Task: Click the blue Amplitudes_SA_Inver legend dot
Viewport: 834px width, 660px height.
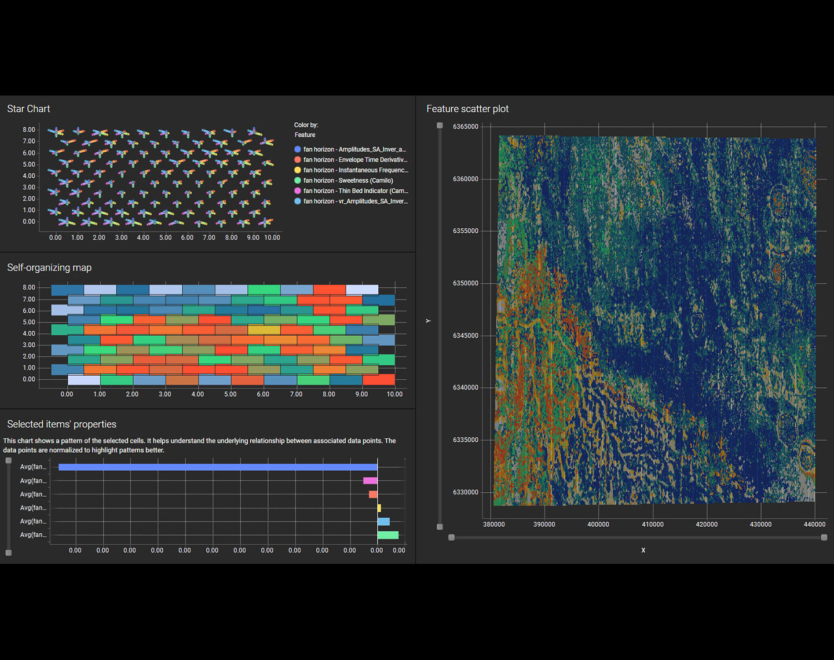Action: click(x=298, y=149)
